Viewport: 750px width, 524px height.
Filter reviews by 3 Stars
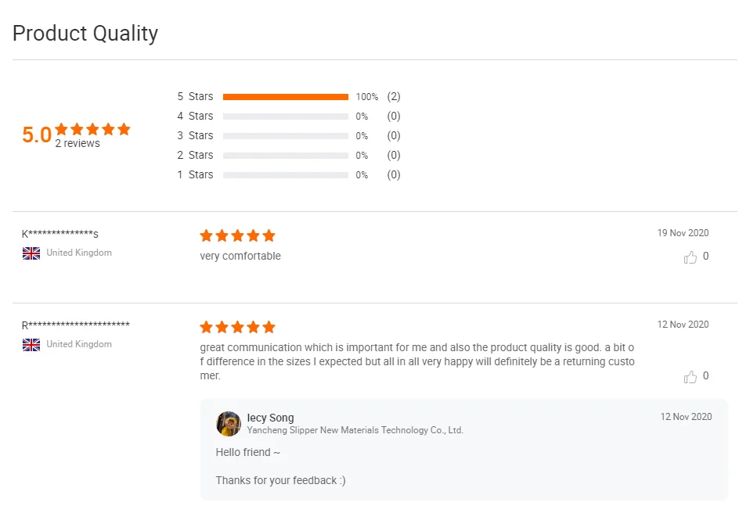tap(195, 136)
